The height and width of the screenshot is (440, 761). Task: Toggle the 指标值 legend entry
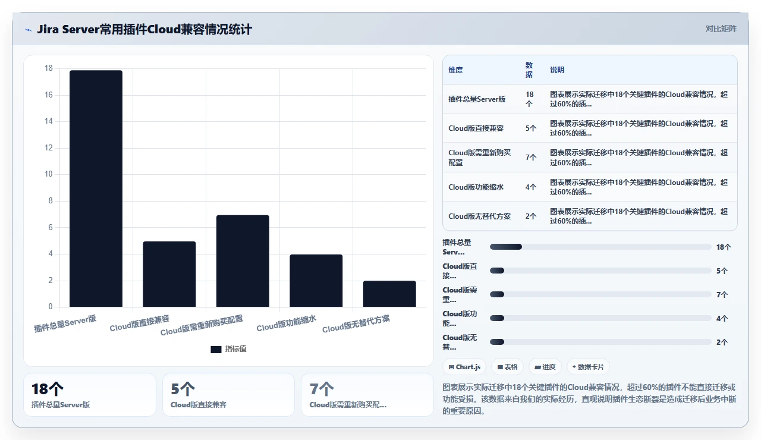click(228, 349)
